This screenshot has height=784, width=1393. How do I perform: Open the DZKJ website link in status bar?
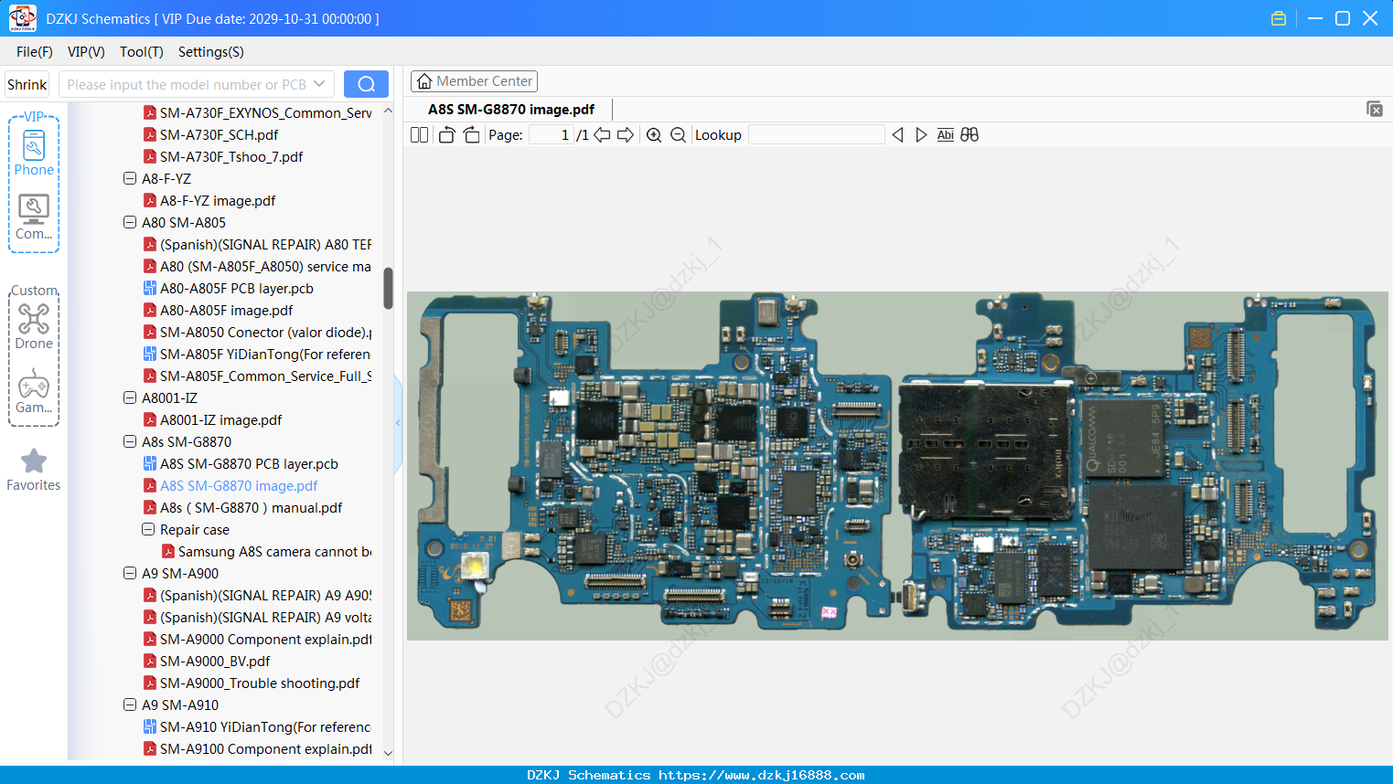762,775
